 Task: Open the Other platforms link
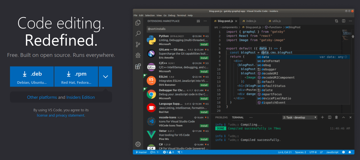42,97
